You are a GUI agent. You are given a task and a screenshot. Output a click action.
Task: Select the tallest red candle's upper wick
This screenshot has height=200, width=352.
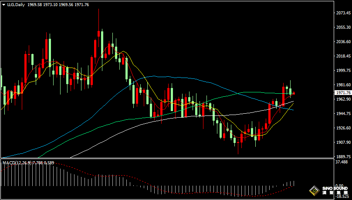tap(99, 20)
